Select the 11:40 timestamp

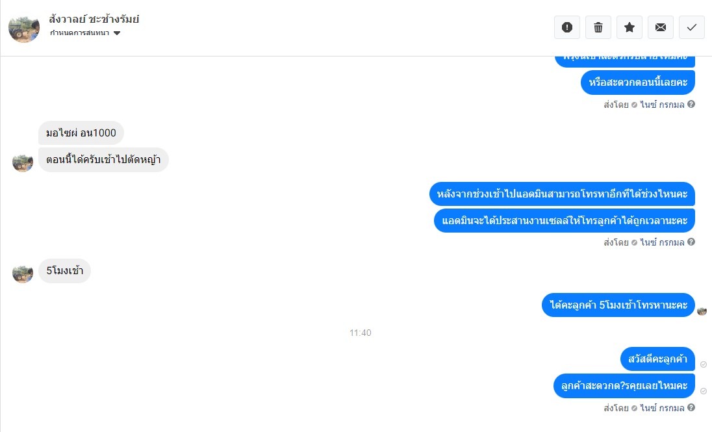point(360,333)
